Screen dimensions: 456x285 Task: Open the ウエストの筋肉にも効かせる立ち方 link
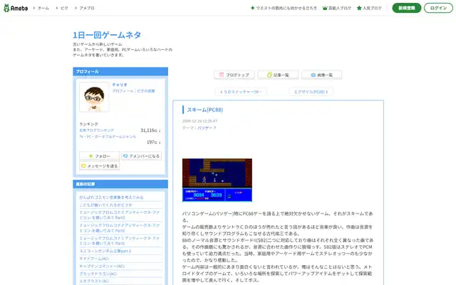click(x=284, y=8)
